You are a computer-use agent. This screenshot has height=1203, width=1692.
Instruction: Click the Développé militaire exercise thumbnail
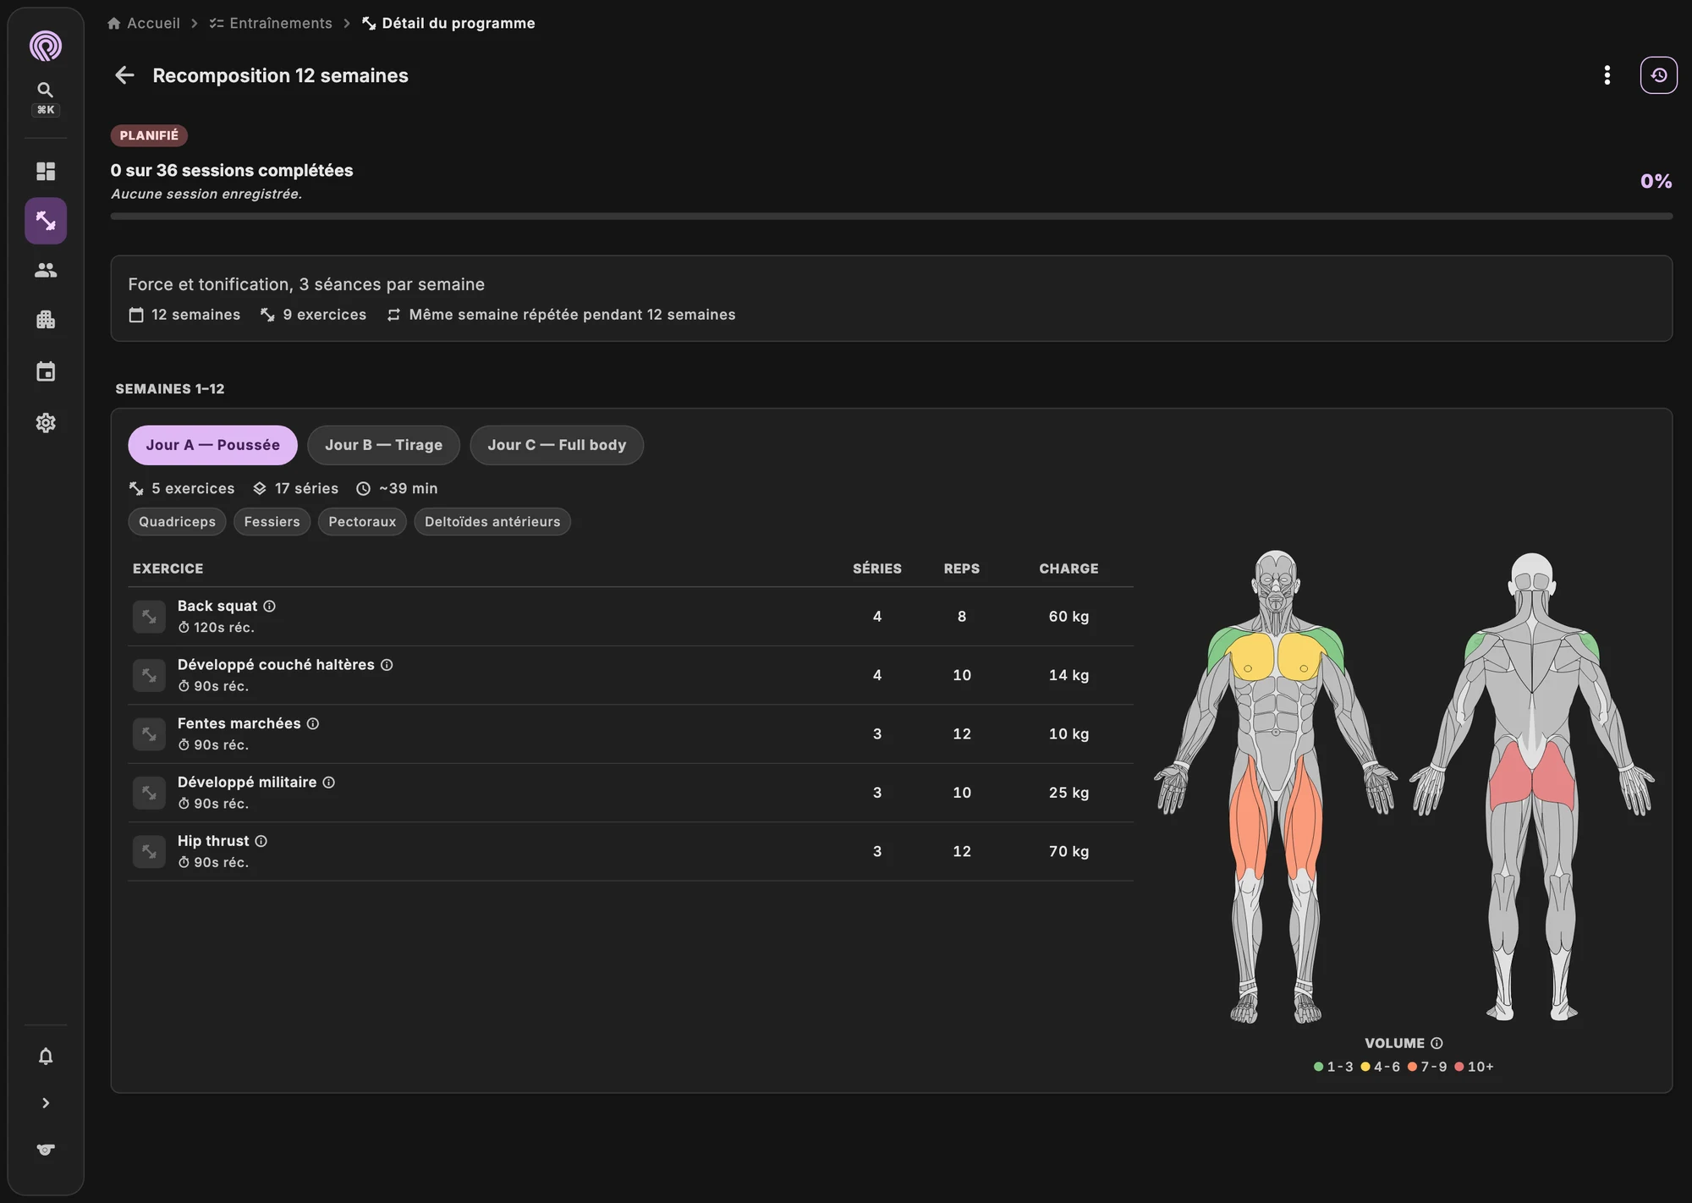149,793
